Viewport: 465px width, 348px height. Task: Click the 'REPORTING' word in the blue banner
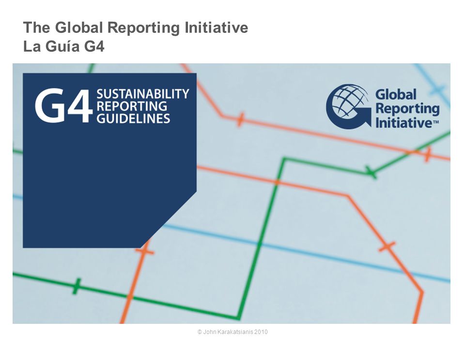(132, 106)
